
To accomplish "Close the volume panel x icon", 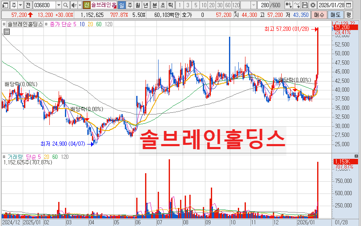I will tap(356, 156).
